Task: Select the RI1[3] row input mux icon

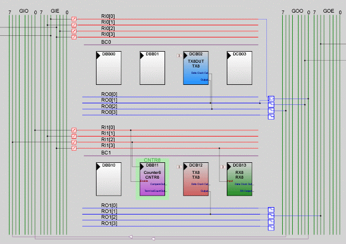Action: click(x=74, y=148)
